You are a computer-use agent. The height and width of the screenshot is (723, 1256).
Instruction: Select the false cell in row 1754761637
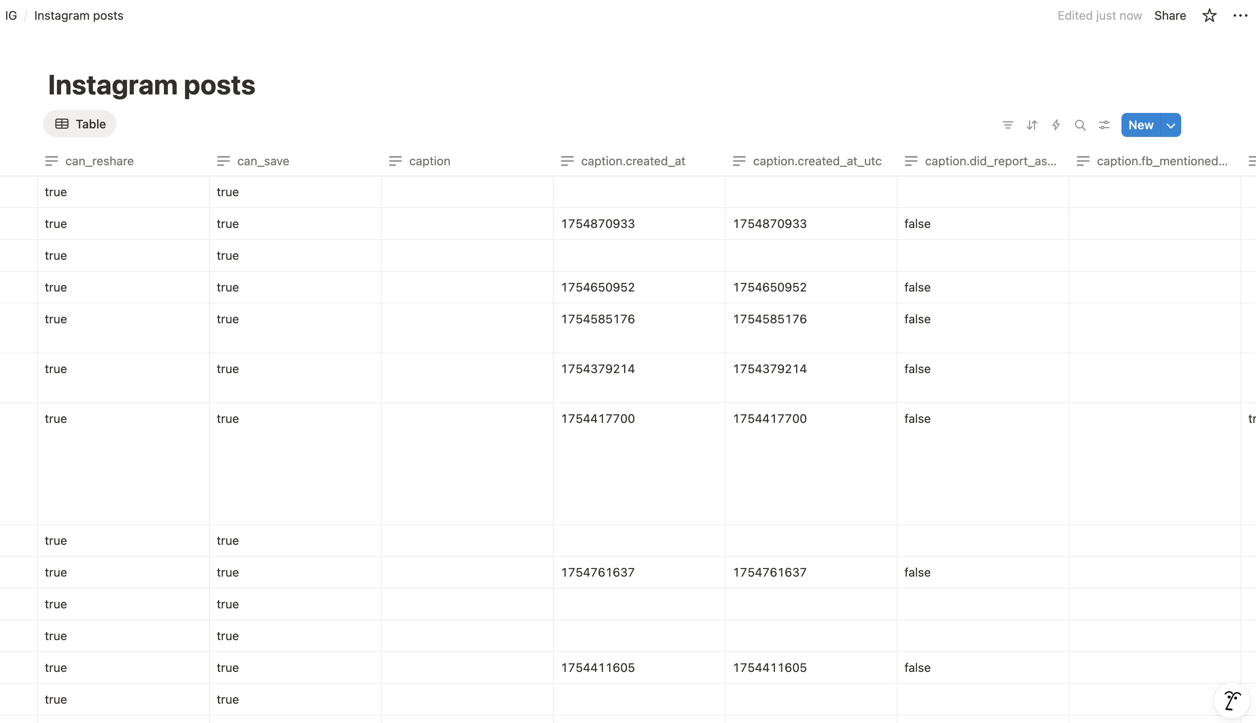point(983,573)
